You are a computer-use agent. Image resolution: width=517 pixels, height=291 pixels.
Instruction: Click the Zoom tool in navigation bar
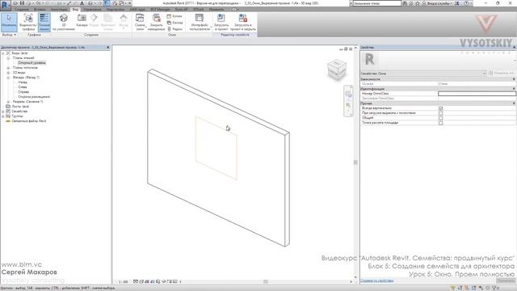pyautogui.click(x=348, y=106)
